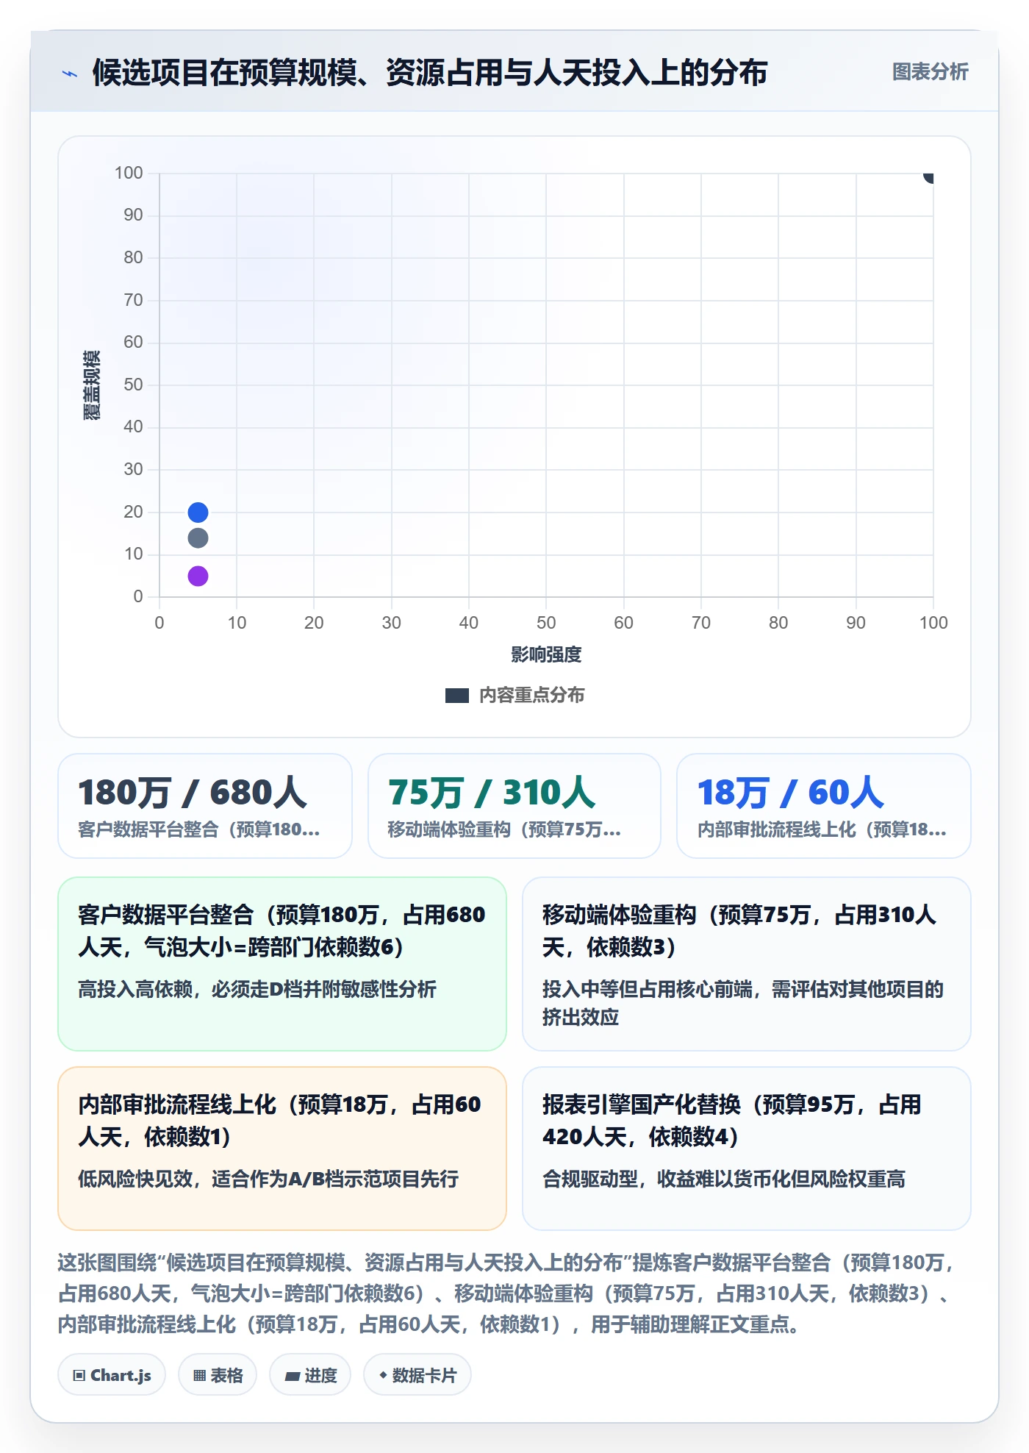The width and height of the screenshot is (1029, 1453).
Task: Click the purple bubble data point
Action: 198,576
